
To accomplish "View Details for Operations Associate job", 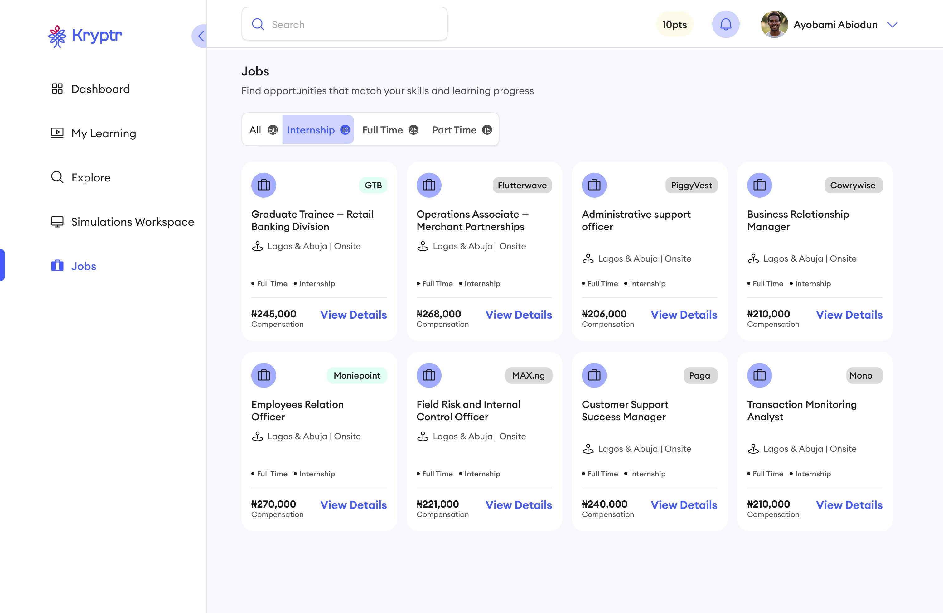I will point(519,315).
